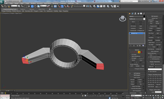The height and width of the screenshot is (99, 164).
Task: Click the Bind to Space Warp icon
Action: tap(8, 6)
